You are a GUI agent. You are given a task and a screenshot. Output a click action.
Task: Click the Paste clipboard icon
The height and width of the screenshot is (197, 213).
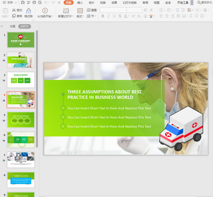tap(5, 11)
